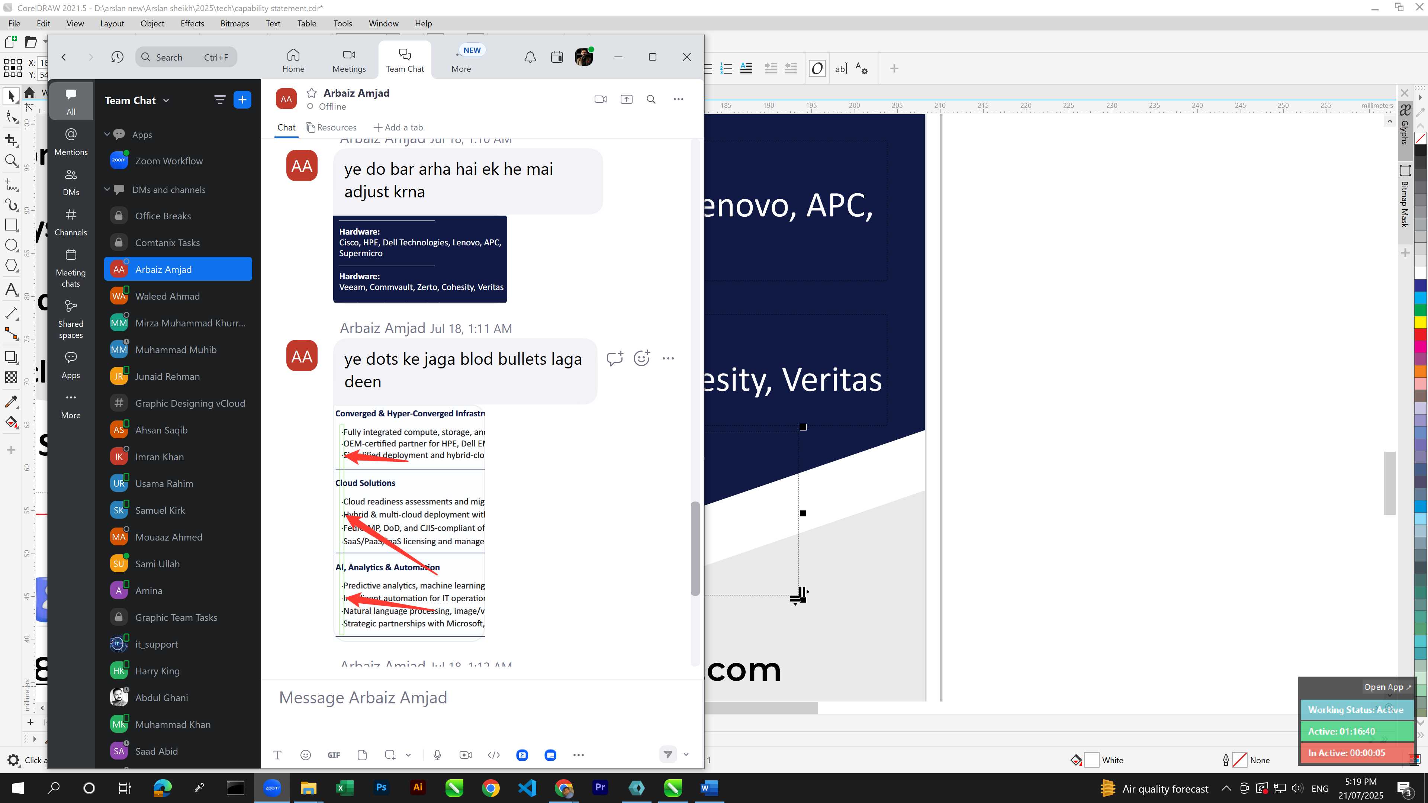This screenshot has width=1428, height=803.
Task: Open more options in chat header
Action: 679,99
